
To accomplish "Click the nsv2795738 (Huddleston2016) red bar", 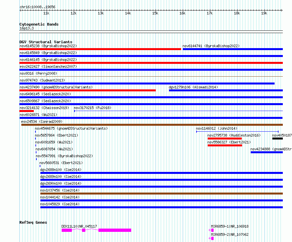I will [x=225, y=139].
